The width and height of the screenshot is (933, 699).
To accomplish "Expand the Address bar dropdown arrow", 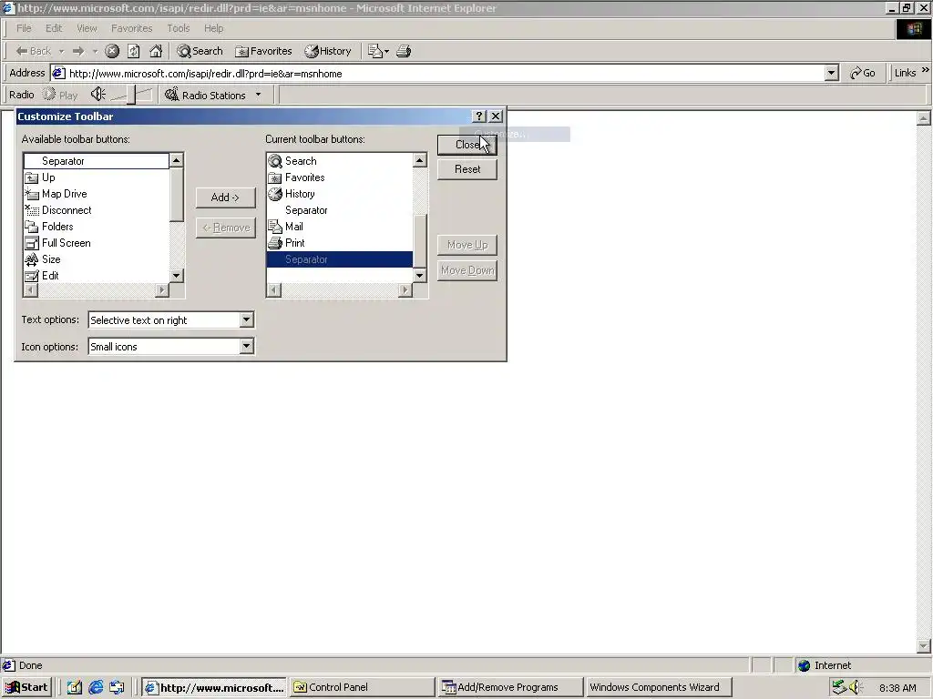I will pyautogui.click(x=832, y=74).
